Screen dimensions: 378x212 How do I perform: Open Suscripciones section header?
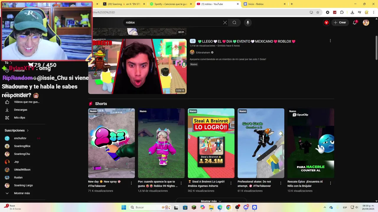(17, 130)
